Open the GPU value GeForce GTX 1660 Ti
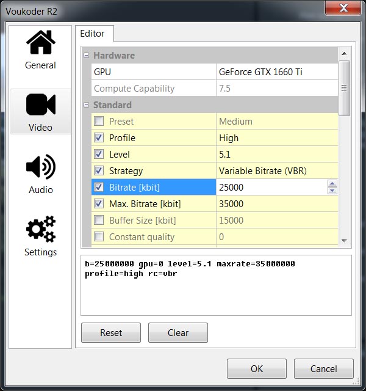The width and height of the screenshot is (366, 391). (277, 72)
